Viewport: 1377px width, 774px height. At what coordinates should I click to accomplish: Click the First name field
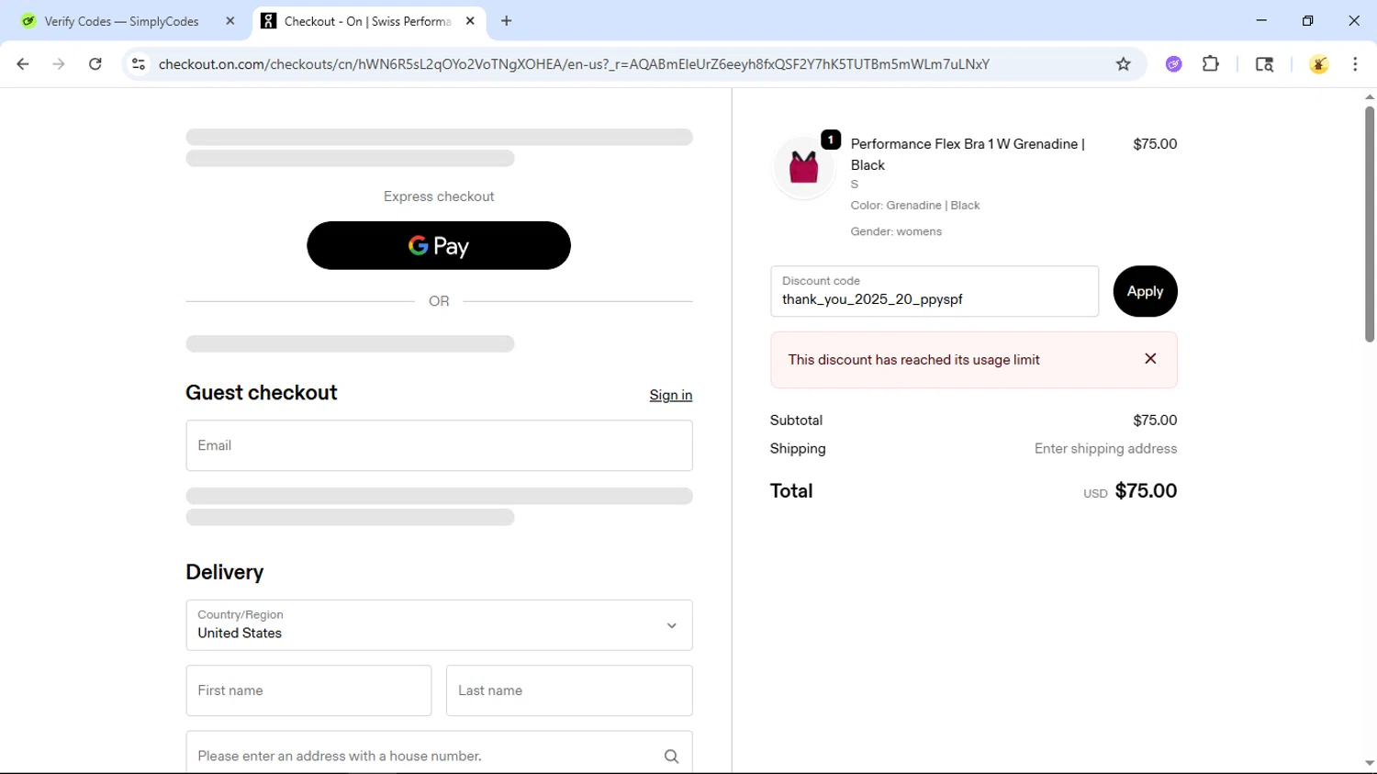click(308, 690)
